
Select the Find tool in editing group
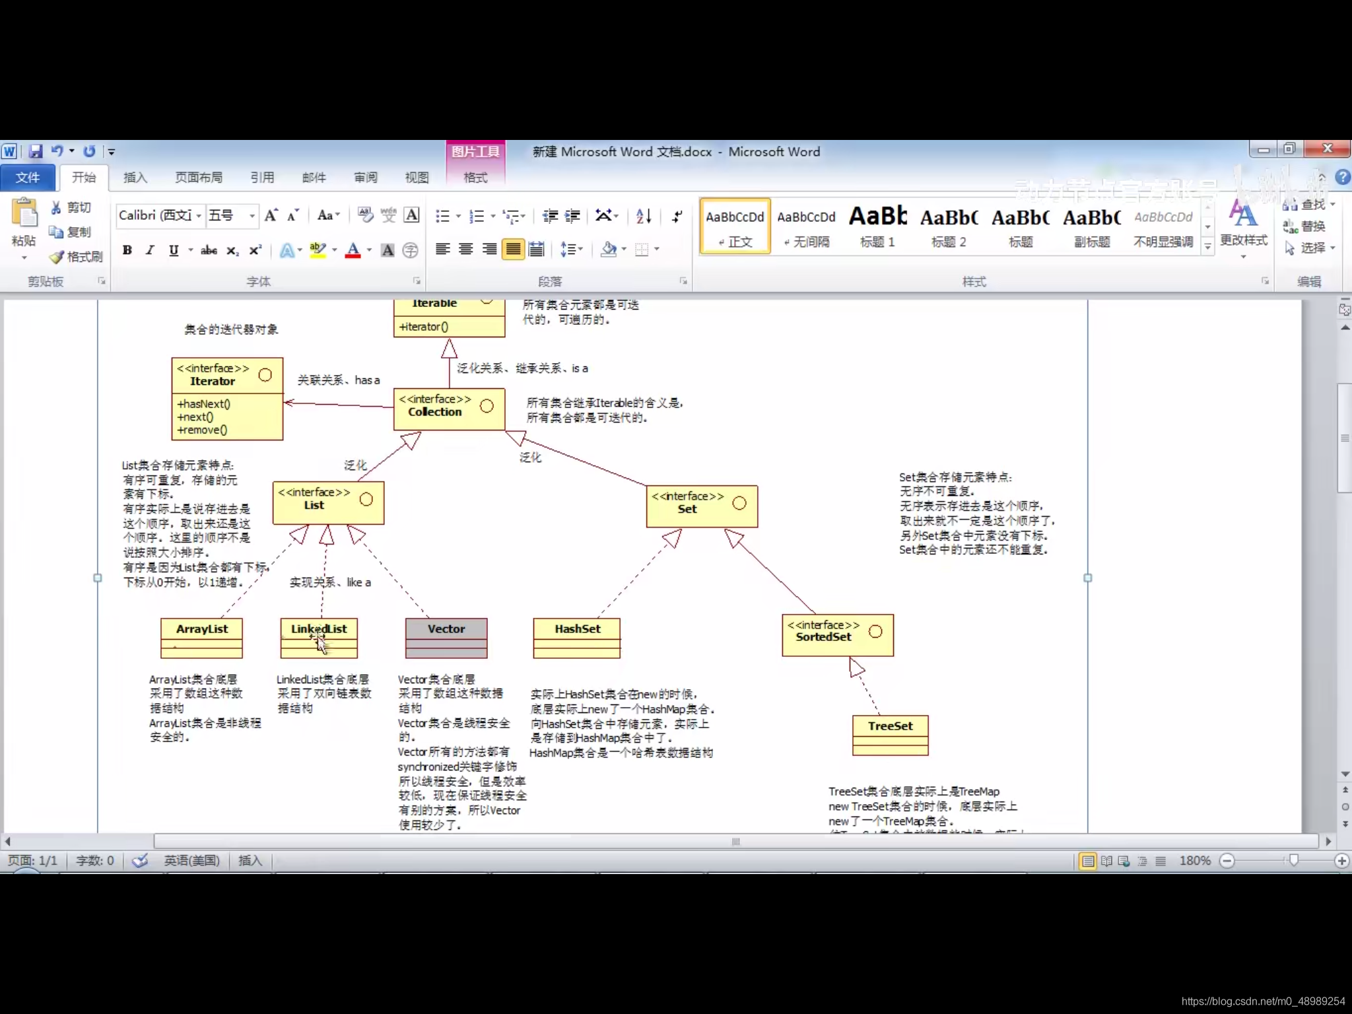click(1310, 204)
